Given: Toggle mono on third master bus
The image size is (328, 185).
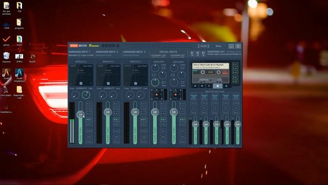Looking at the screenshot, I should click(215, 103).
